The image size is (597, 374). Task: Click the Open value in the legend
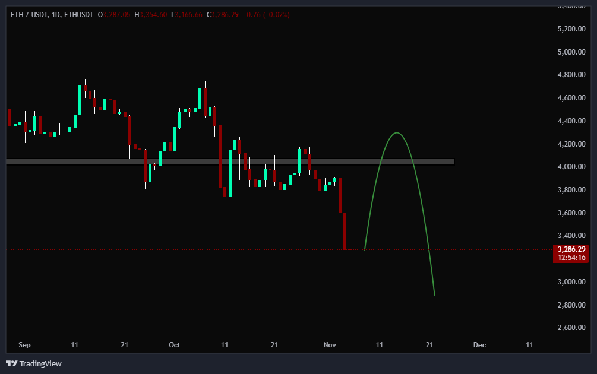point(116,14)
